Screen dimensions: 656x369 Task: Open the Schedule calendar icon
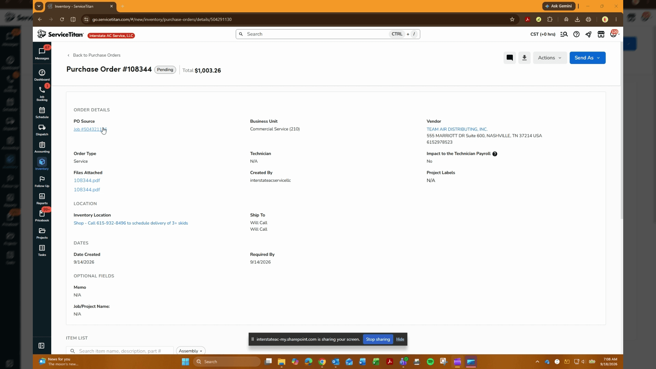point(42,112)
